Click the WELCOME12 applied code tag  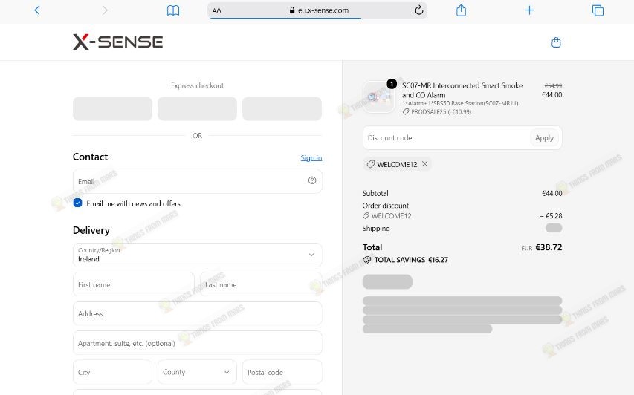[397, 164]
